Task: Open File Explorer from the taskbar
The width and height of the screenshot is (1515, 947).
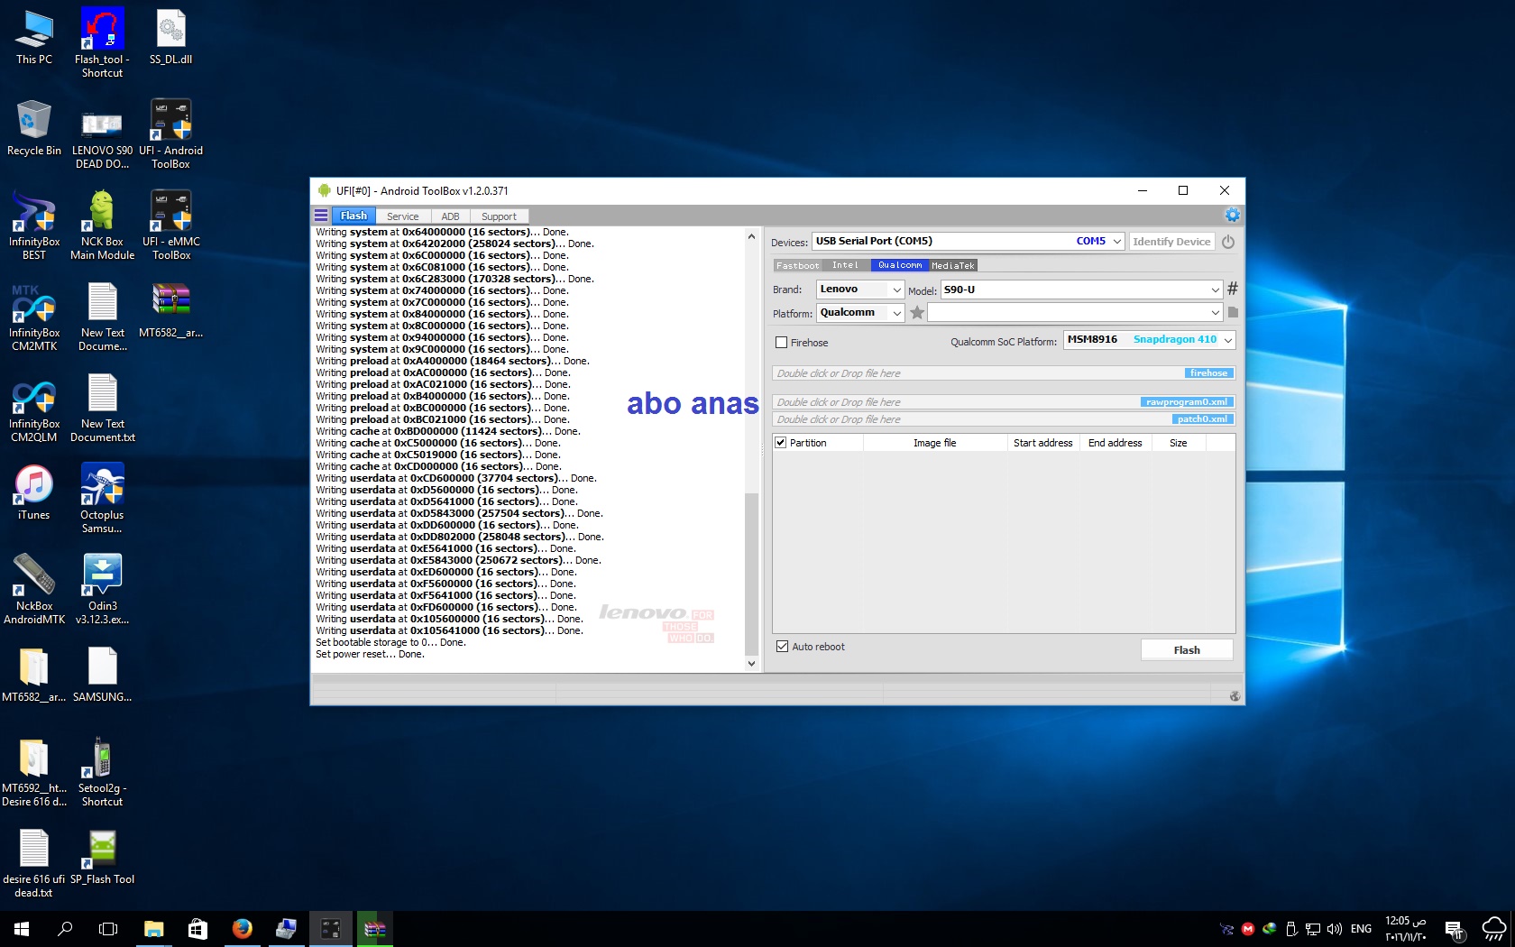Action: [x=153, y=928]
